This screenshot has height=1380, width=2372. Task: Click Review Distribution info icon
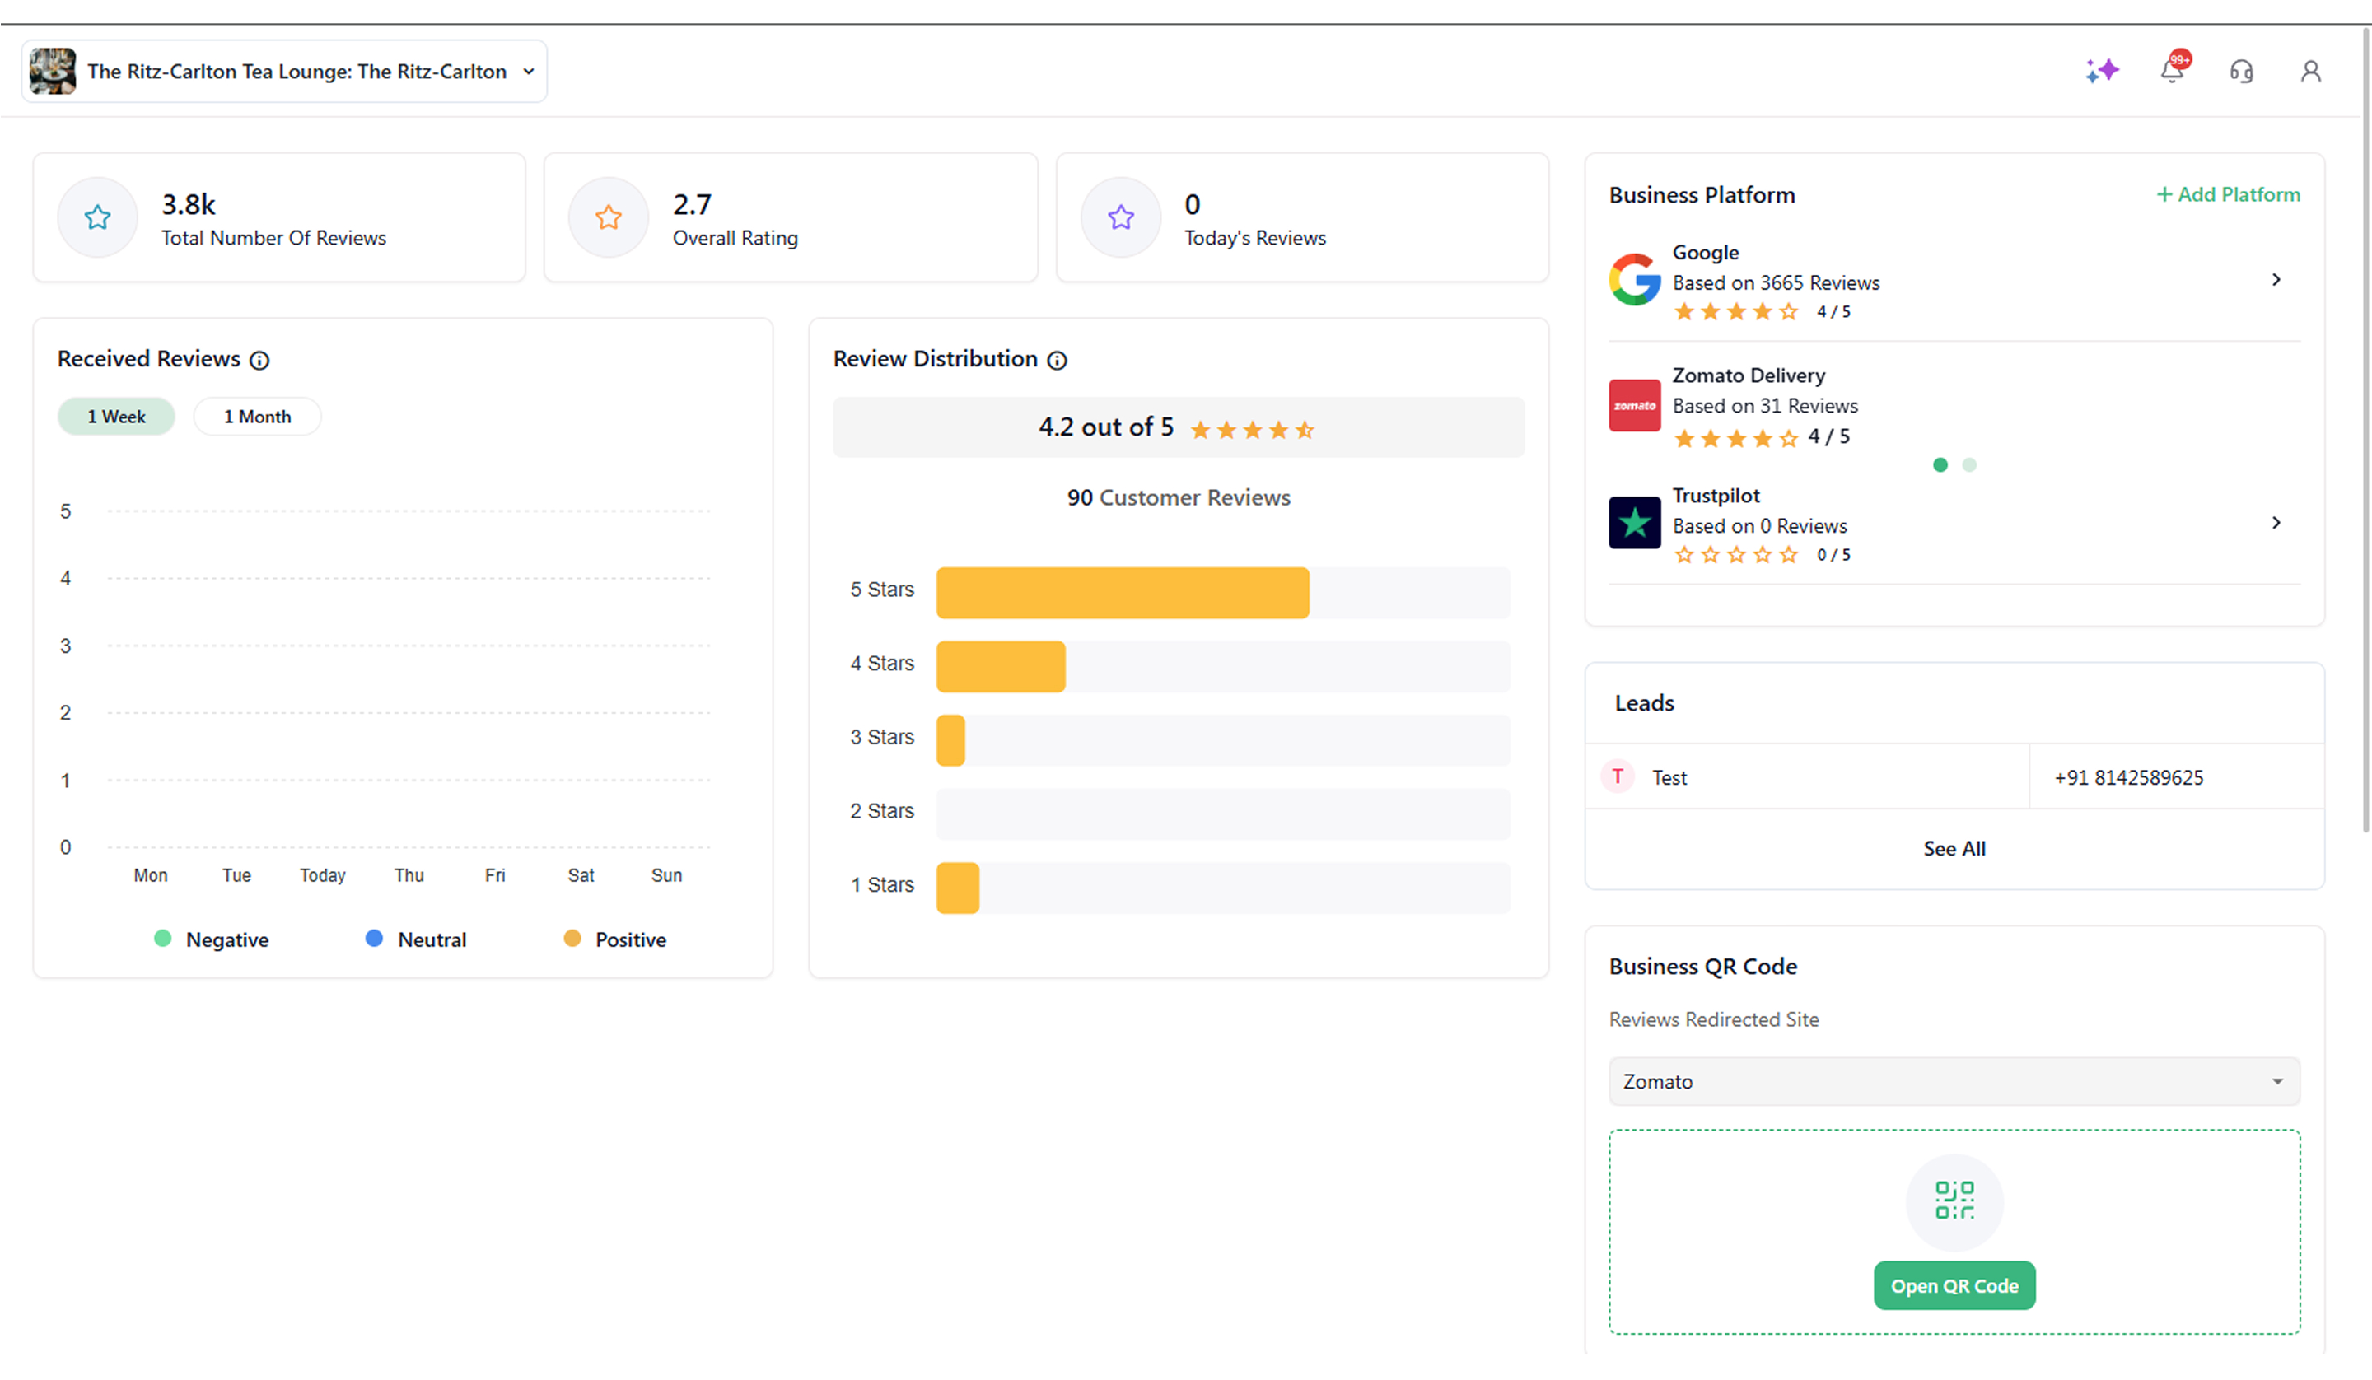1057,361
